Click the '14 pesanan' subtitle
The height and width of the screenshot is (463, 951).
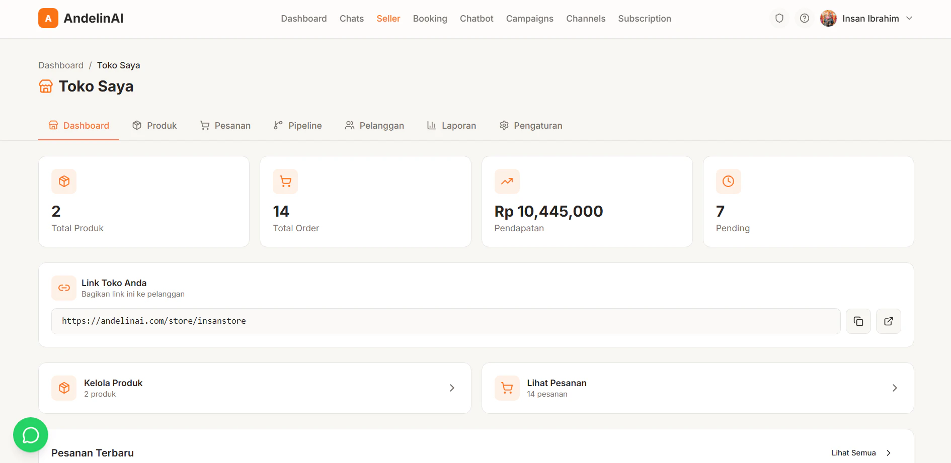click(x=547, y=394)
